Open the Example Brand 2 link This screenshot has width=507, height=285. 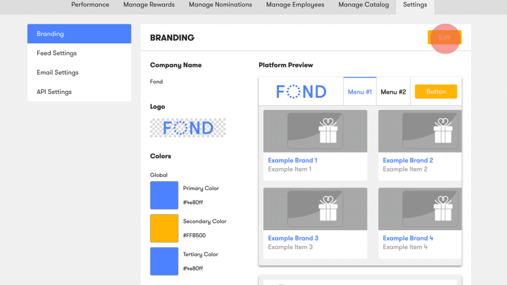(408, 160)
